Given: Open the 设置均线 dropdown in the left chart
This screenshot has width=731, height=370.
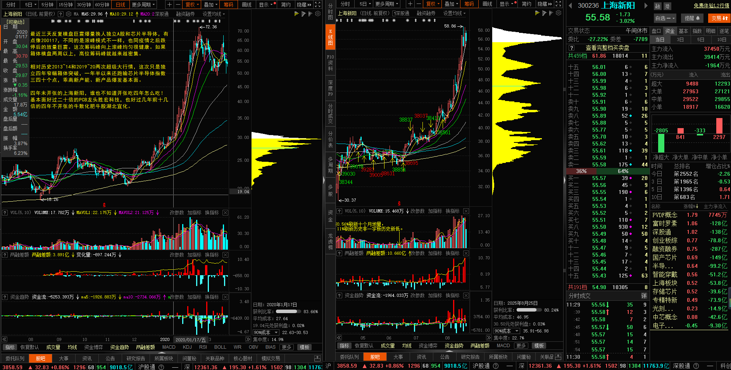Looking at the screenshot, I should click(214, 14).
